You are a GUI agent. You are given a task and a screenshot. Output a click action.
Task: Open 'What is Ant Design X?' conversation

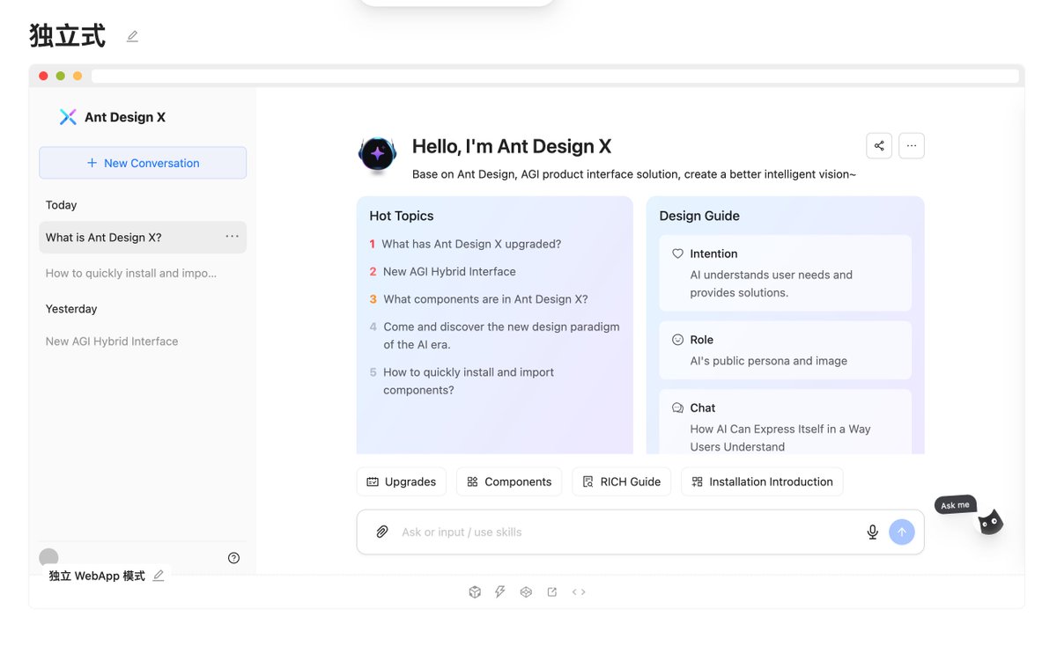(143, 238)
